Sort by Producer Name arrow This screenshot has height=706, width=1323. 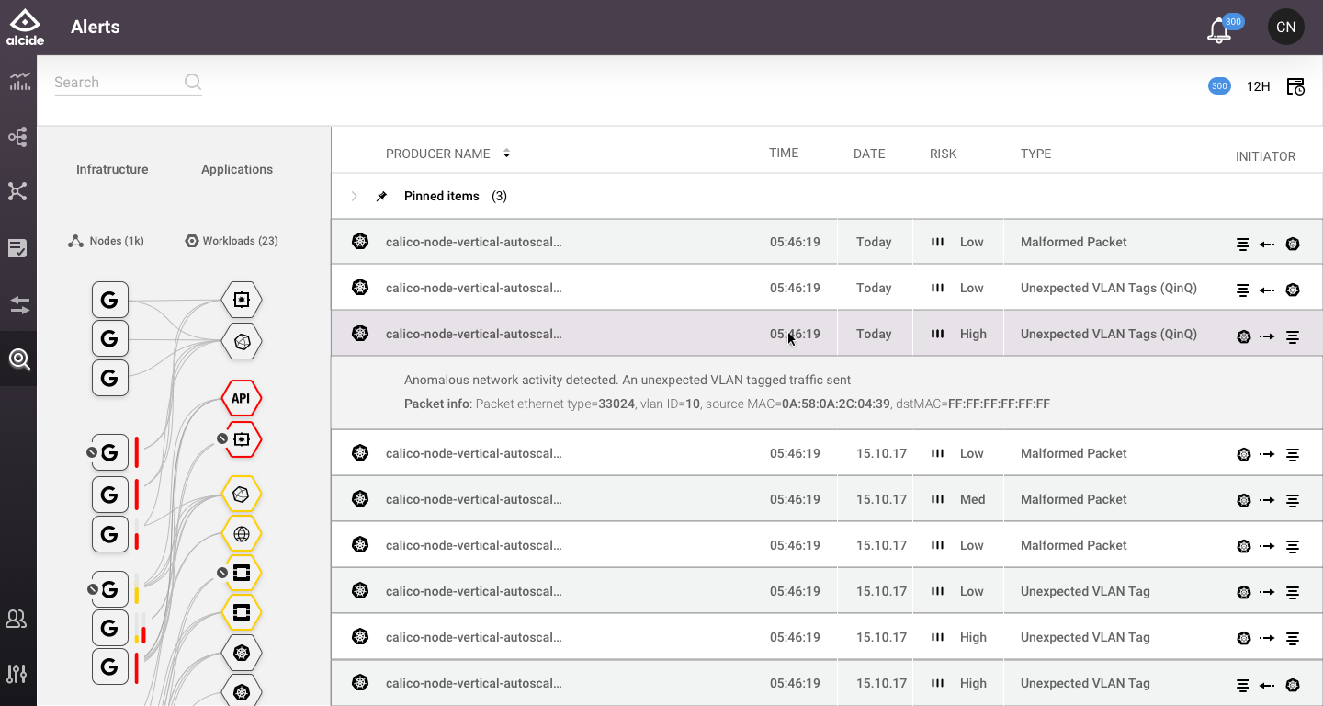tap(506, 154)
